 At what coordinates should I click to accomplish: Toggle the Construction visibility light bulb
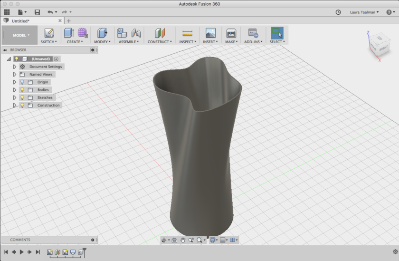tap(22, 105)
